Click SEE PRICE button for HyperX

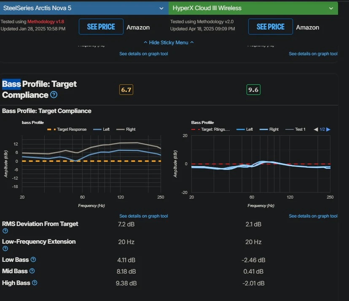point(271,27)
